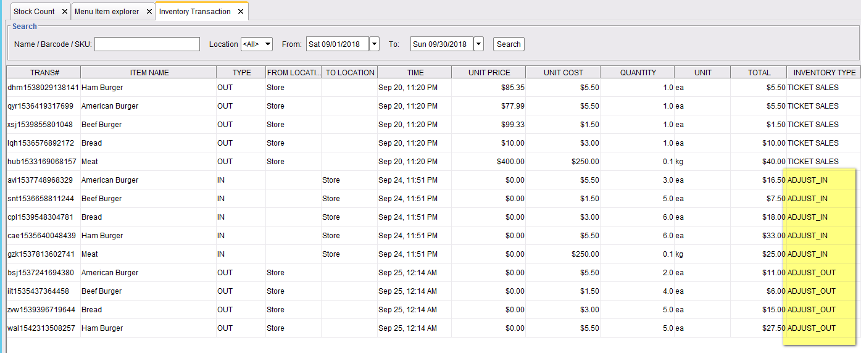Click the UNIT COST column header
Screen dimensions: 861x353
(x=563, y=72)
